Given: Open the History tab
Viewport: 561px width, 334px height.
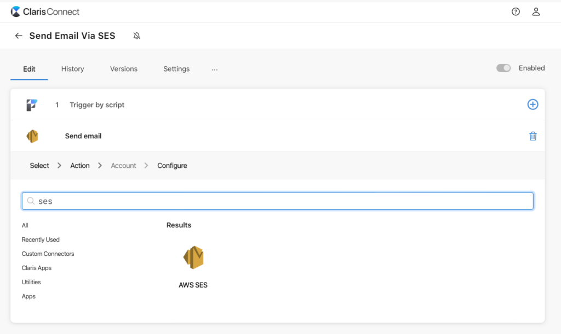Looking at the screenshot, I should pyautogui.click(x=73, y=69).
